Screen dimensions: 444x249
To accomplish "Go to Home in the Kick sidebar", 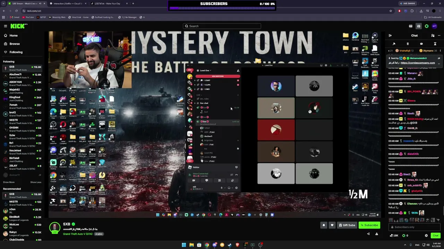I will (22, 36).
